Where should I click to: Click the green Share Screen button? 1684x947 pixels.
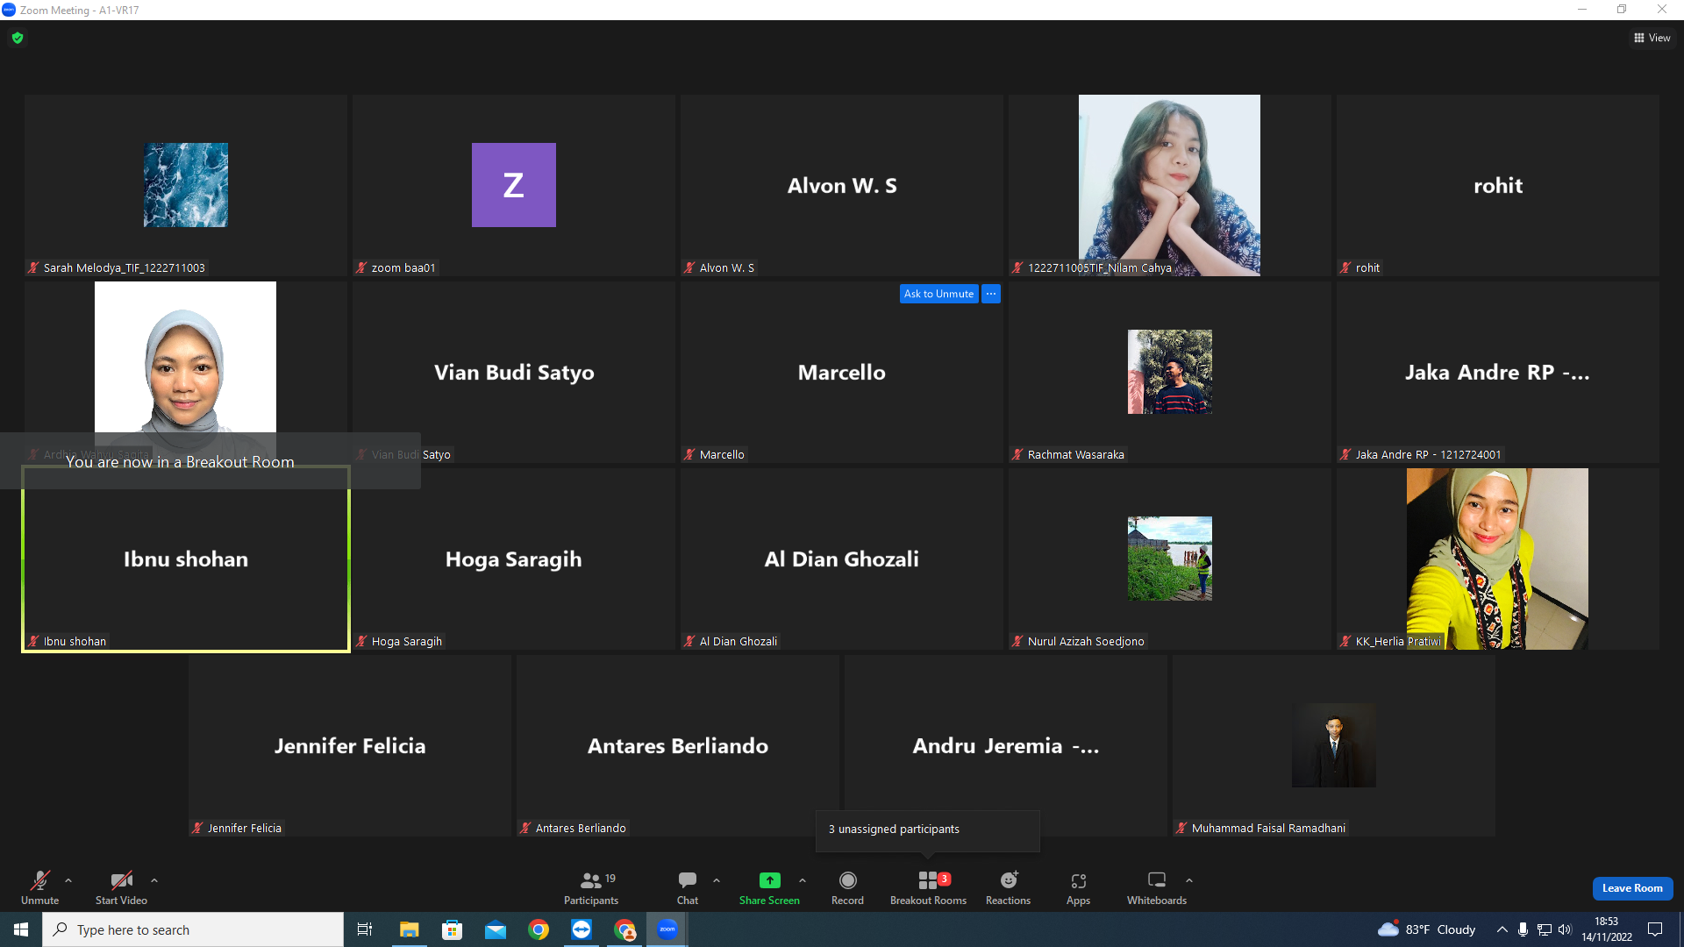[x=769, y=887]
